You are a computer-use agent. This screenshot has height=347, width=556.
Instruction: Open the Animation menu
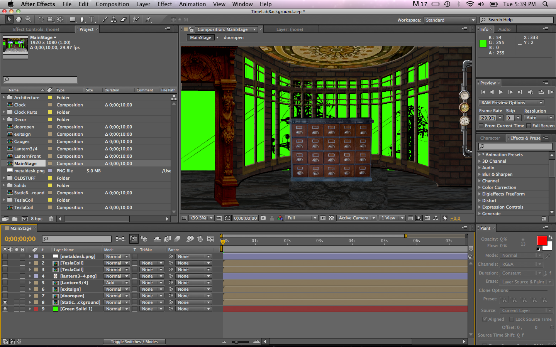click(192, 4)
